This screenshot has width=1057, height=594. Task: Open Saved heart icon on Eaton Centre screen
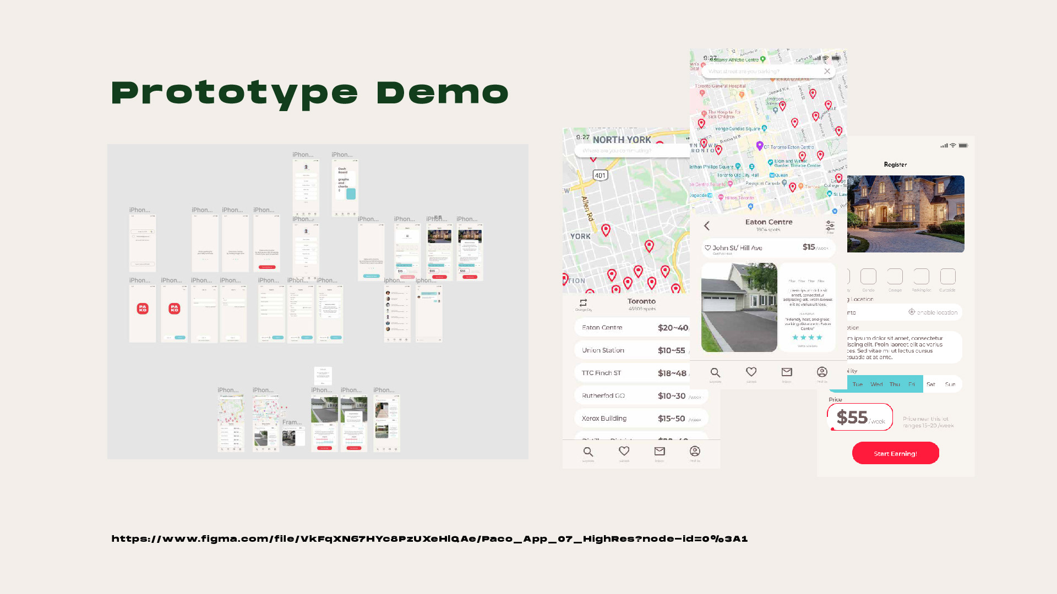coord(751,372)
